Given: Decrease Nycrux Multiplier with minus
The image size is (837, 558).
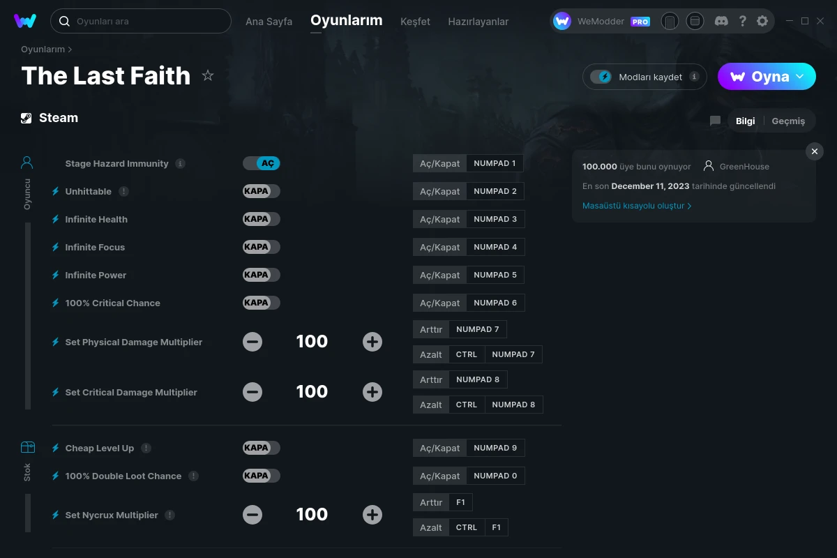Looking at the screenshot, I should coord(252,515).
